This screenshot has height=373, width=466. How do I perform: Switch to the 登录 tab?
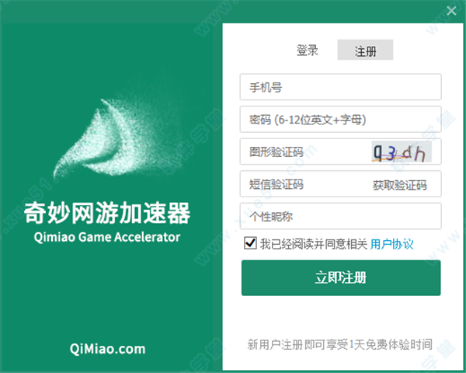(308, 50)
